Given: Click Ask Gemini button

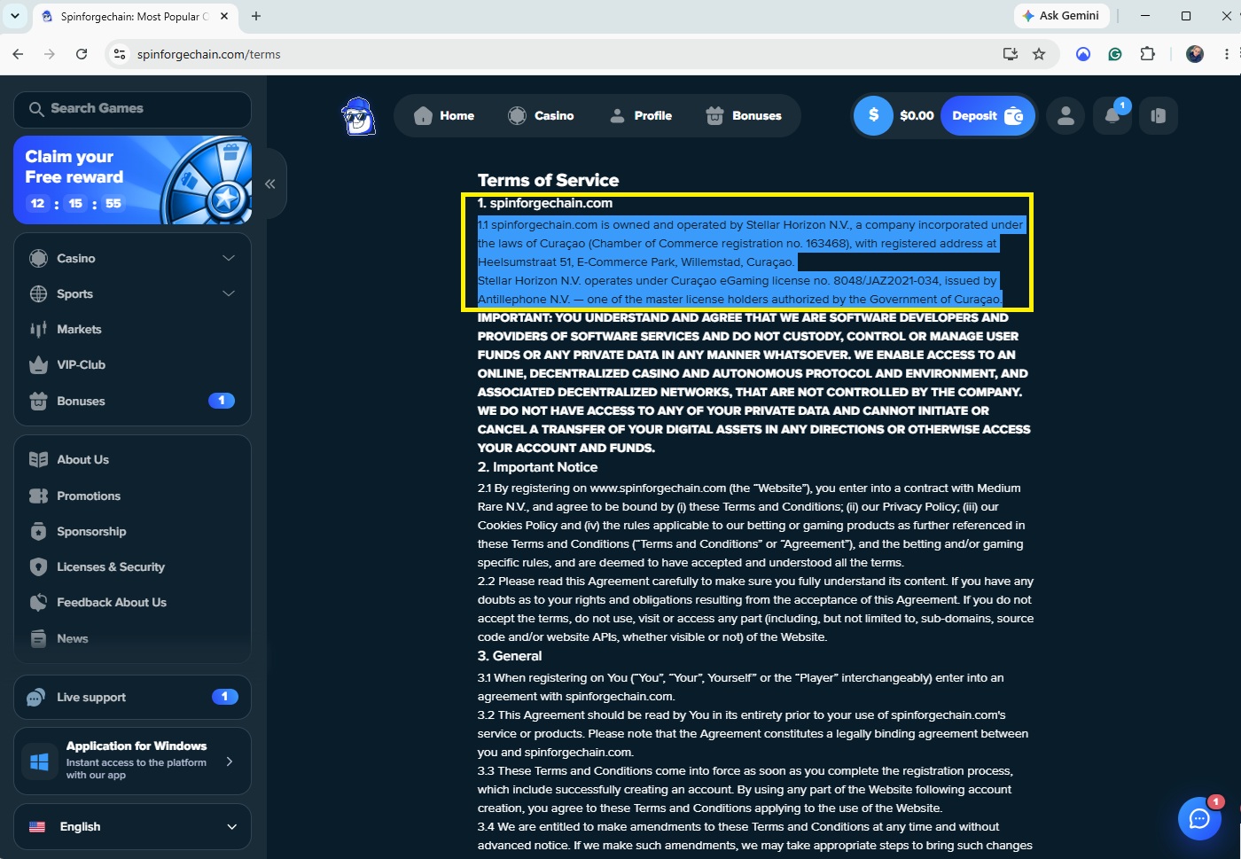Looking at the screenshot, I should [1061, 16].
